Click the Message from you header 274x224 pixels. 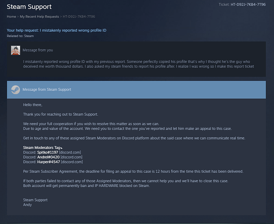point(38,50)
